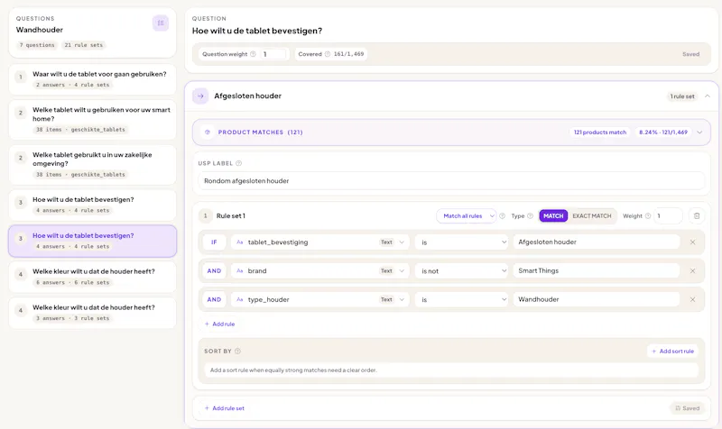The height and width of the screenshot is (429, 722).
Task: Delete Rule set 1 with trash icon
Action: point(697,216)
